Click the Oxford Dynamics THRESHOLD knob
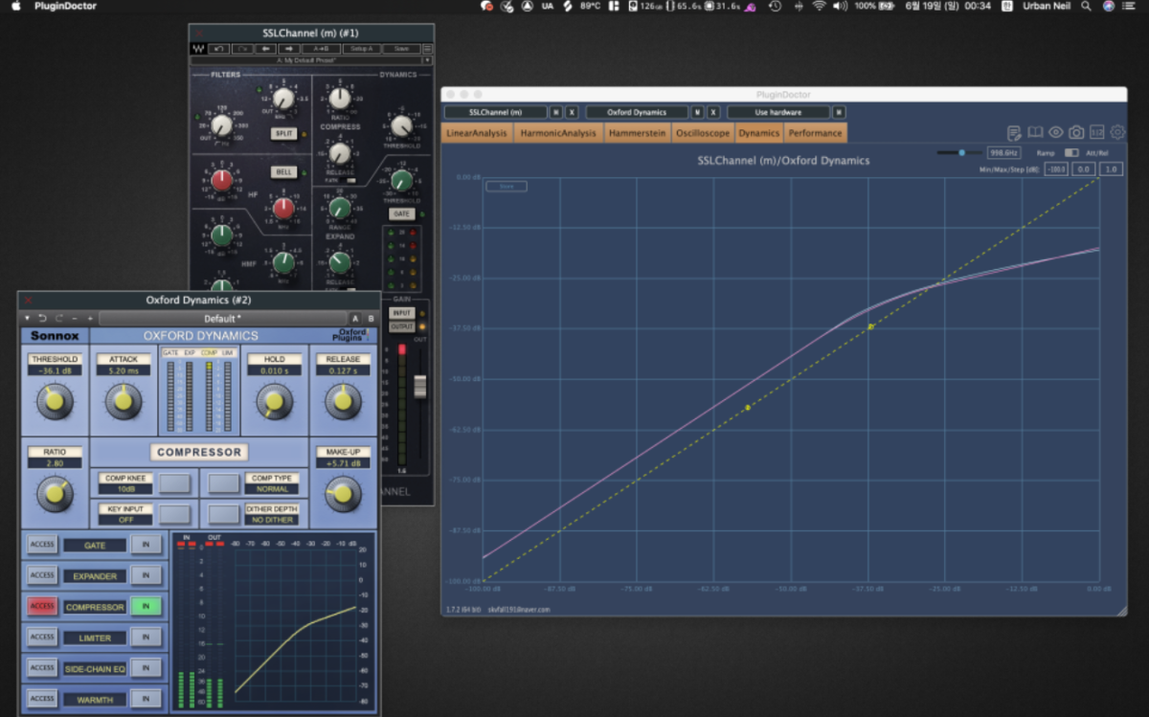The height and width of the screenshot is (717, 1149). [55, 400]
